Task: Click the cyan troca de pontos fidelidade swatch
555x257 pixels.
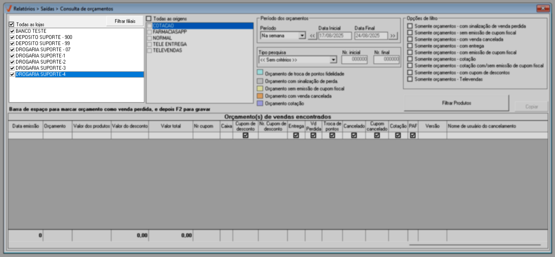Action: [x=260, y=72]
